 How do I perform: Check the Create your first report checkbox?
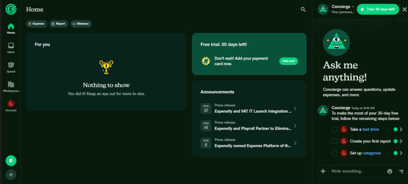tap(335, 141)
